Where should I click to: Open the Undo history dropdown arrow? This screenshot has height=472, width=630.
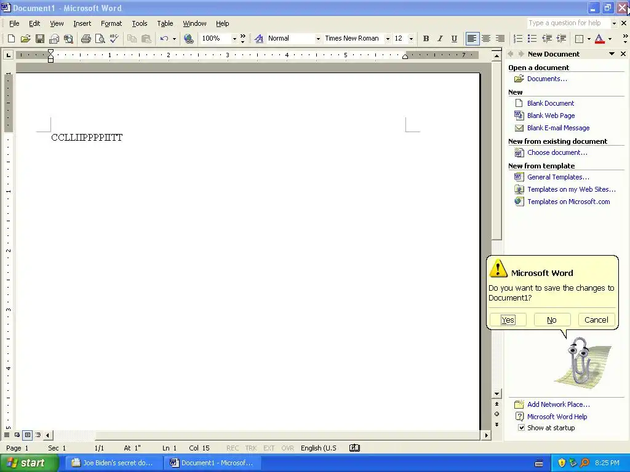click(x=174, y=39)
